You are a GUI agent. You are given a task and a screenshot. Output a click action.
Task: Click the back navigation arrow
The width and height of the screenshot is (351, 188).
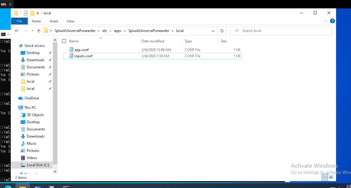point(17,31)
